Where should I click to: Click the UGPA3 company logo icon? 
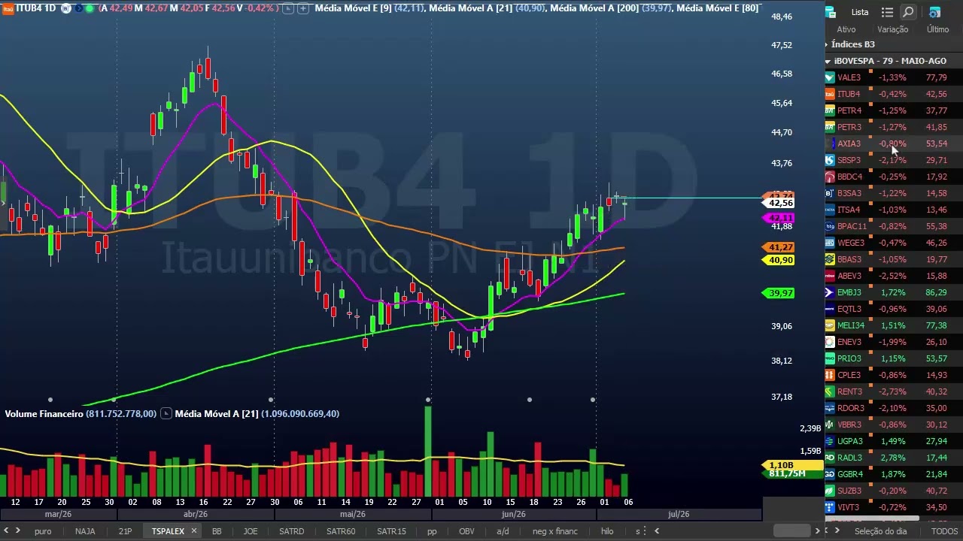point(830,441)
